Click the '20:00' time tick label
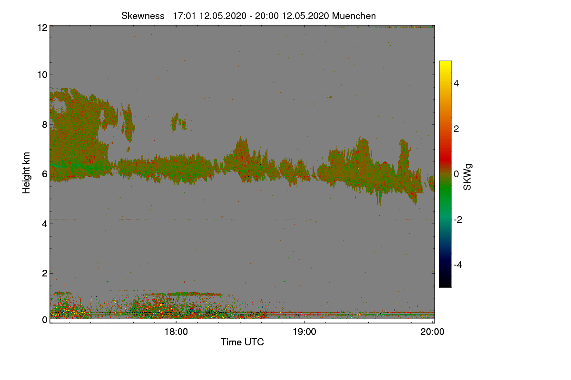The height and width of the screenshot is (380, 571). tap(433, 332)
